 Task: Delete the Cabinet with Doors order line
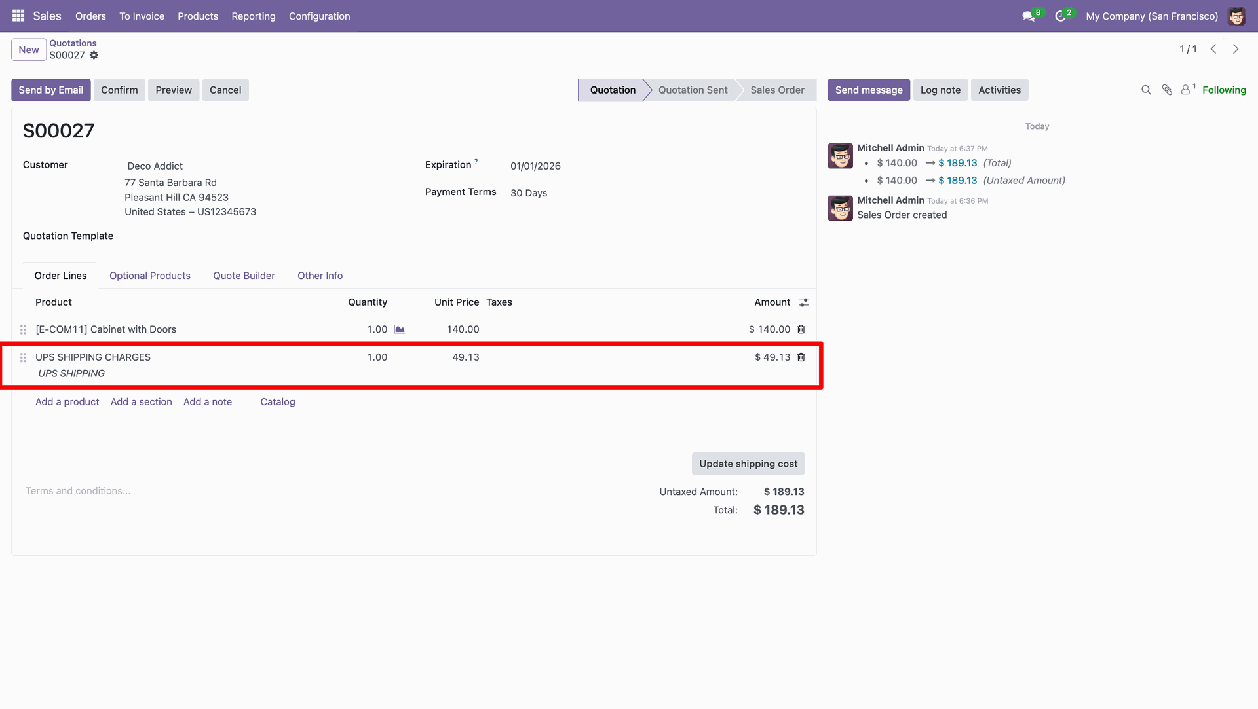pyautogui.click(x=801, y=329)
